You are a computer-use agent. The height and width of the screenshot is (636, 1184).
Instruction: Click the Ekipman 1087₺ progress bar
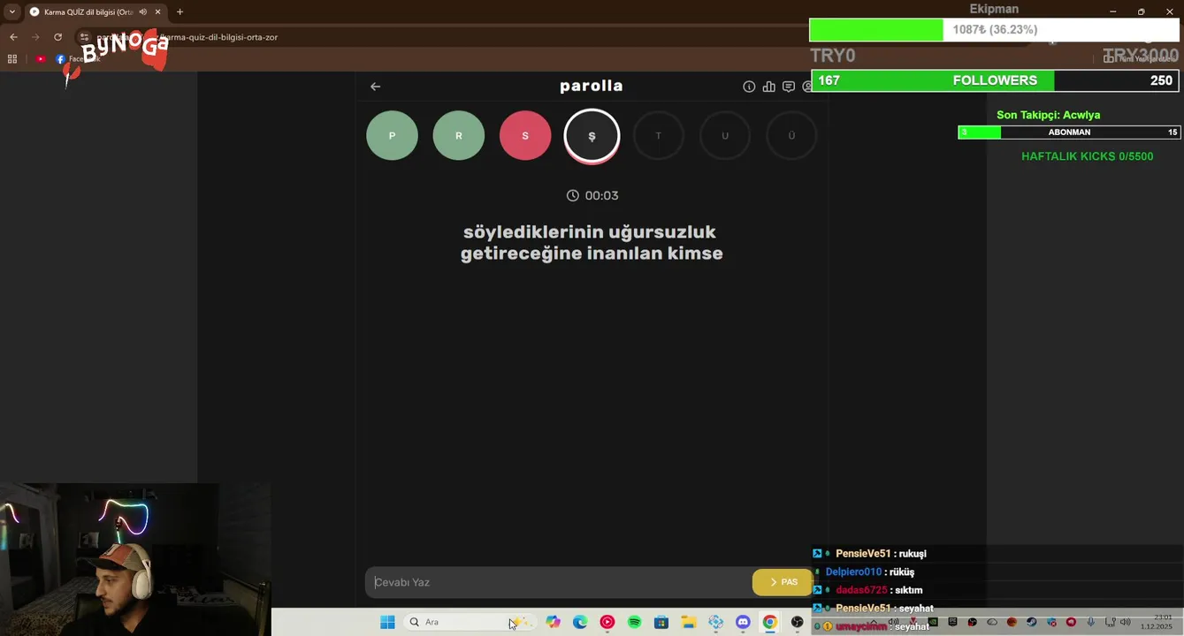click(x=995, y=30)
